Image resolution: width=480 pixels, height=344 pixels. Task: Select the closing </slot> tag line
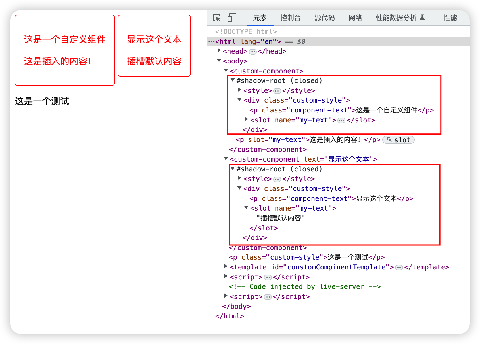click(264, 228)
